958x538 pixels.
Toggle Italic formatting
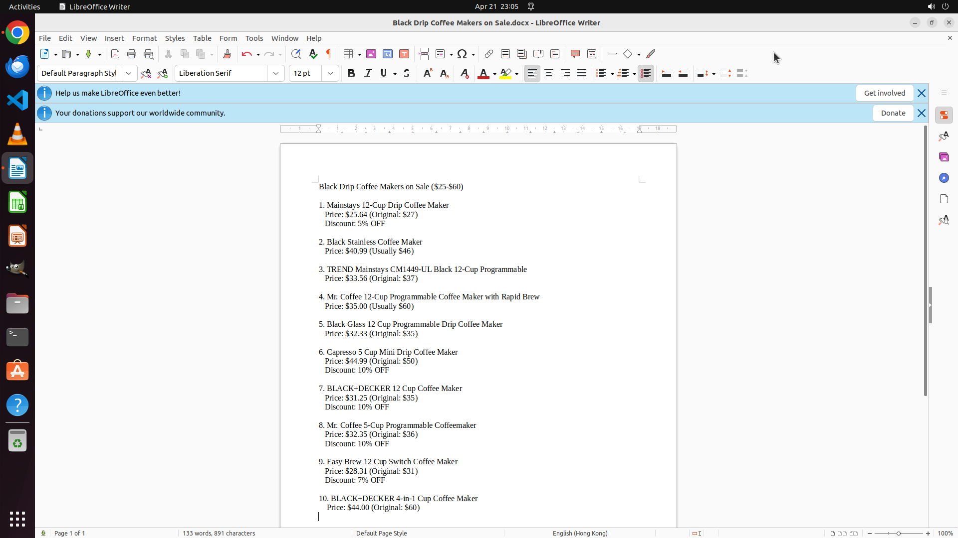click(x=368, y=73)
